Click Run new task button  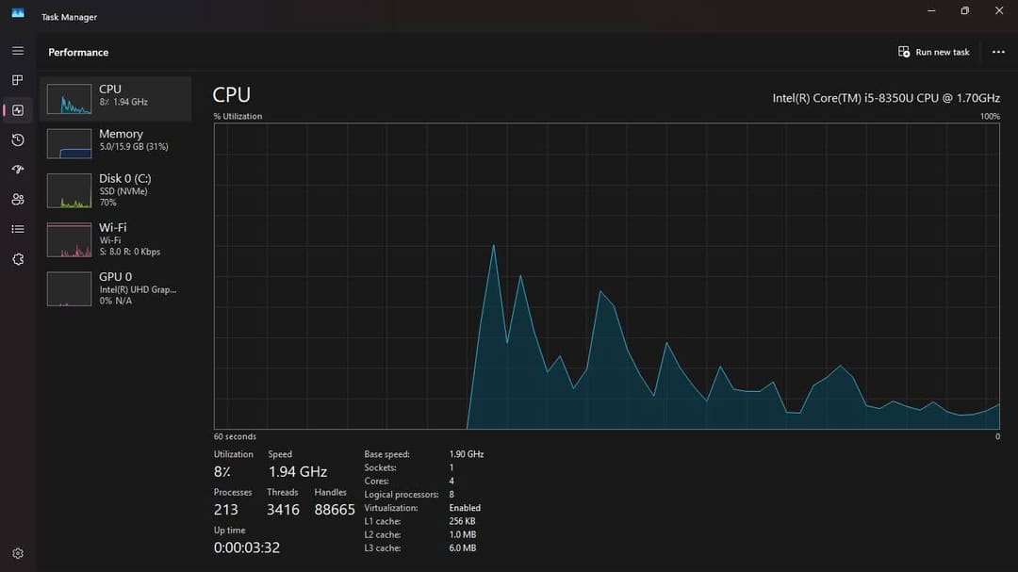(933, 52)
